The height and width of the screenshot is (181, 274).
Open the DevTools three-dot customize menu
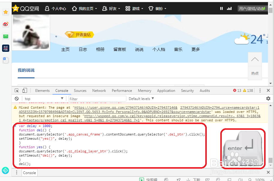point(260,90)
